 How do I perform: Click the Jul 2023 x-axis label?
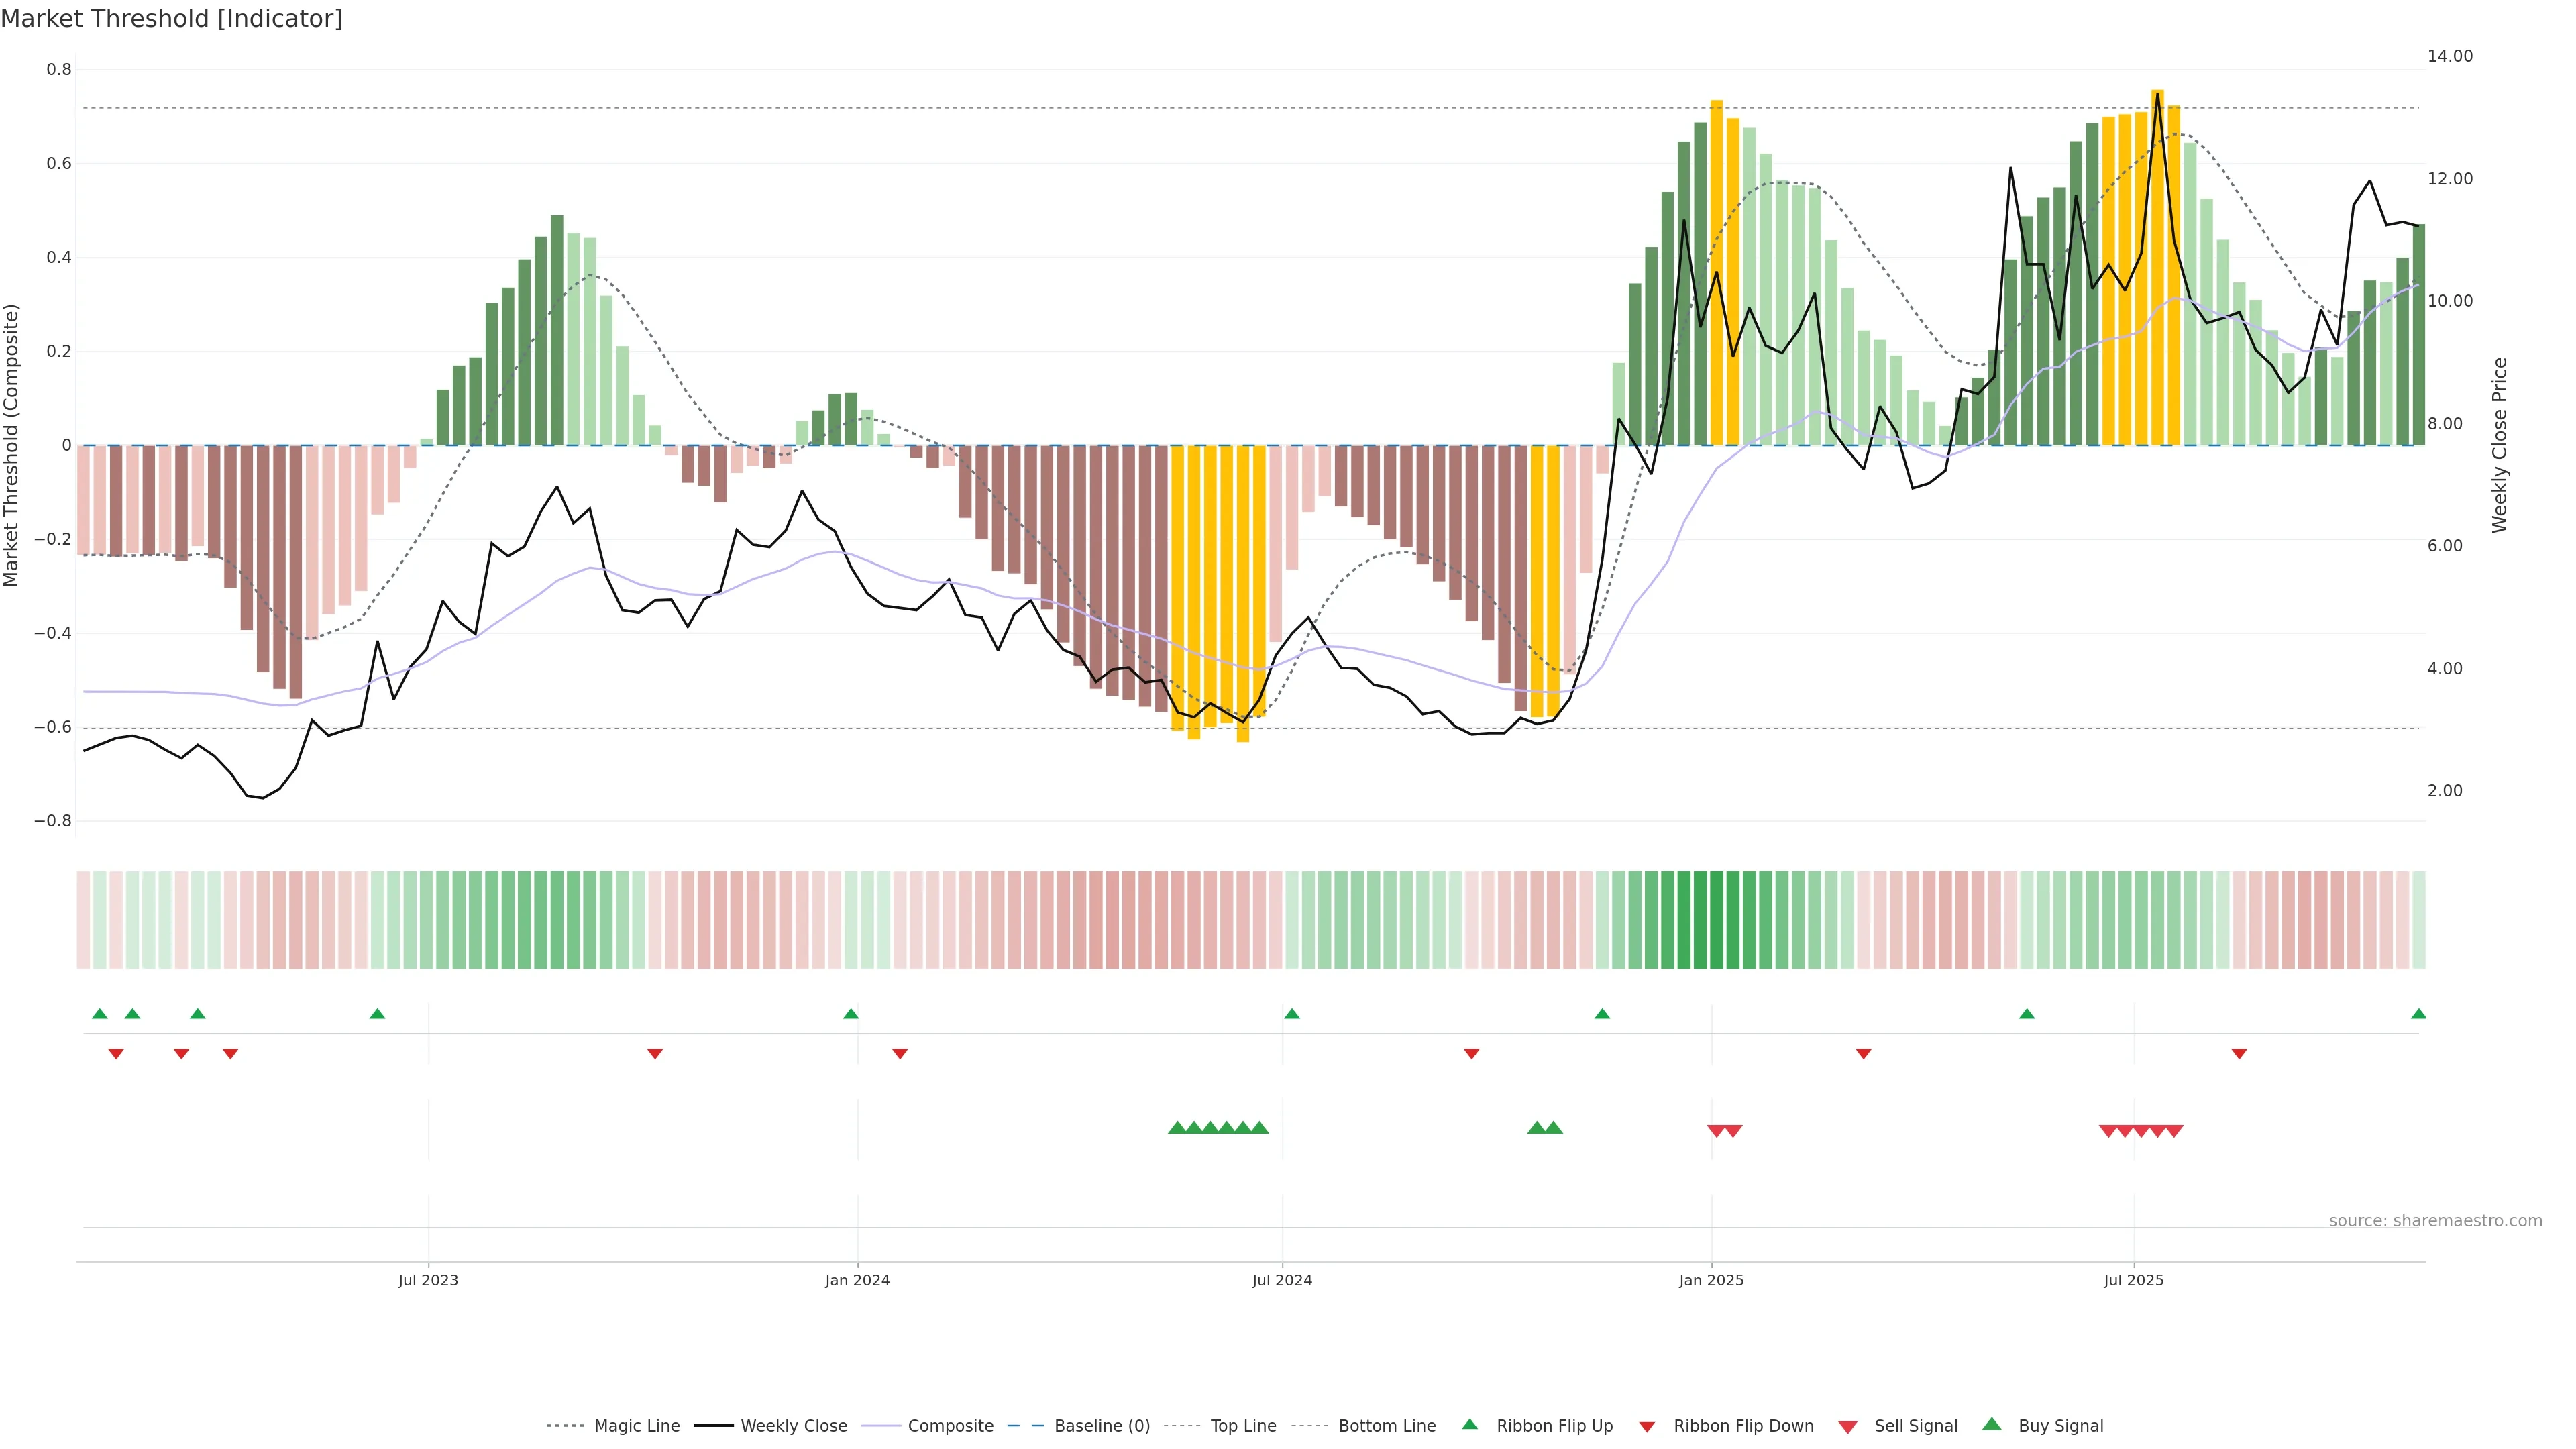click(428, 1280)
